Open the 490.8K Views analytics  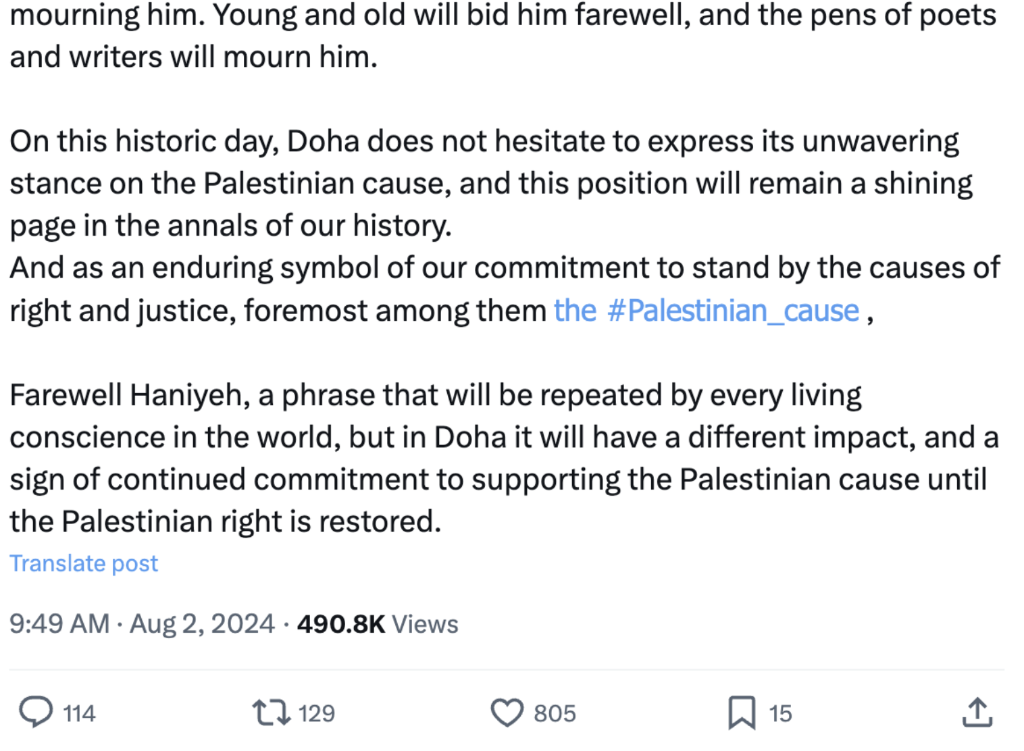378,623
